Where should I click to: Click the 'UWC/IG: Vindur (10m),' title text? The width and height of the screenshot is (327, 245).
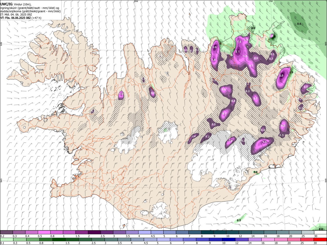point(16,4)
